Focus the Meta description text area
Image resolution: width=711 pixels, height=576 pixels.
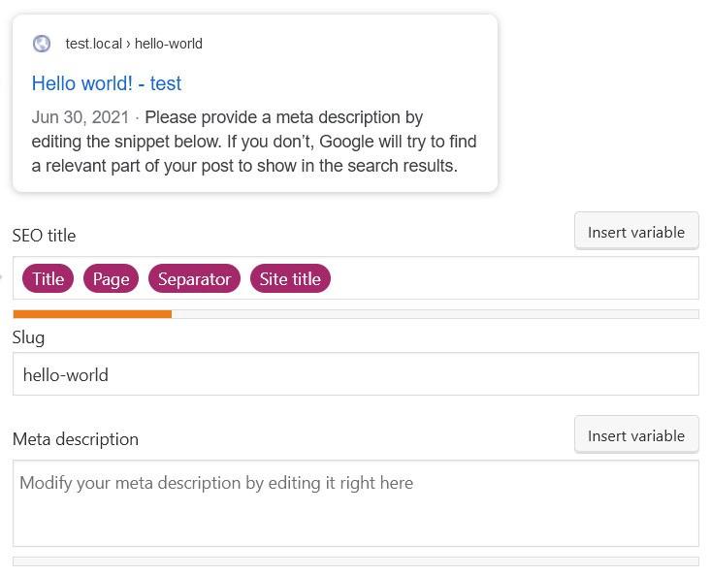click(x=355, y=503)
